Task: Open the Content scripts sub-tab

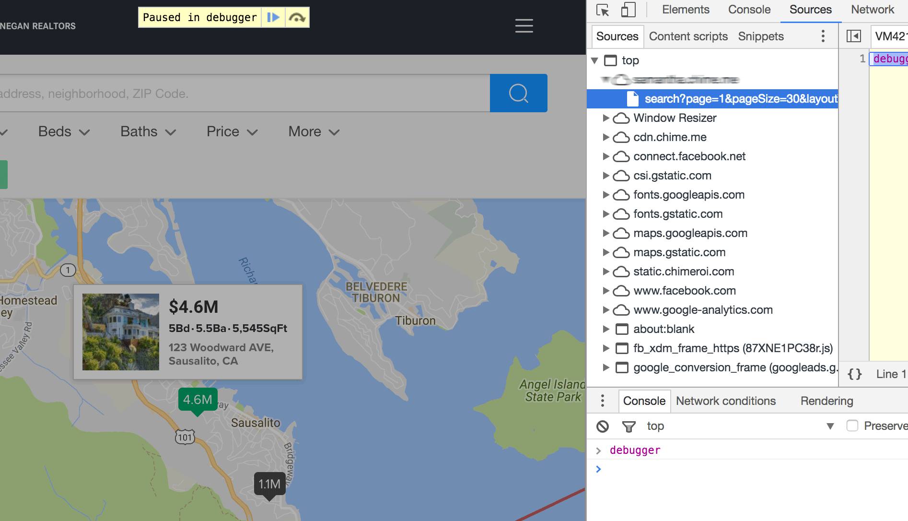Action: [x=688, y=36]
